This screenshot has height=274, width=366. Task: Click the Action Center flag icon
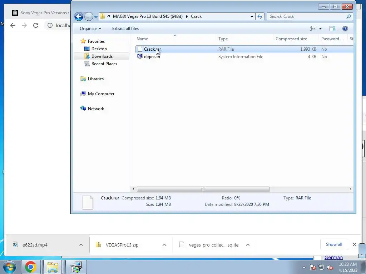[313, 268]
